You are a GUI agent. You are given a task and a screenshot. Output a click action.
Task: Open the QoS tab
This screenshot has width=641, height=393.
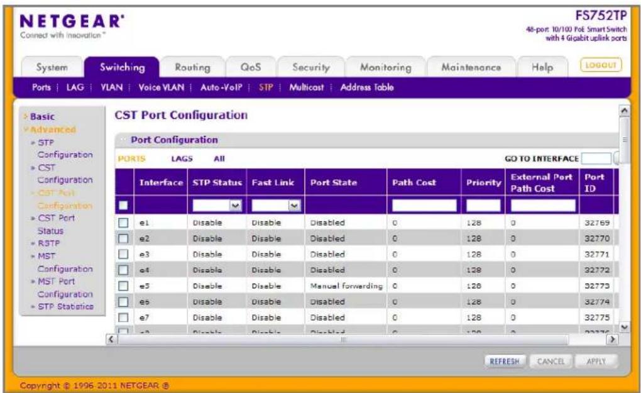251,67
